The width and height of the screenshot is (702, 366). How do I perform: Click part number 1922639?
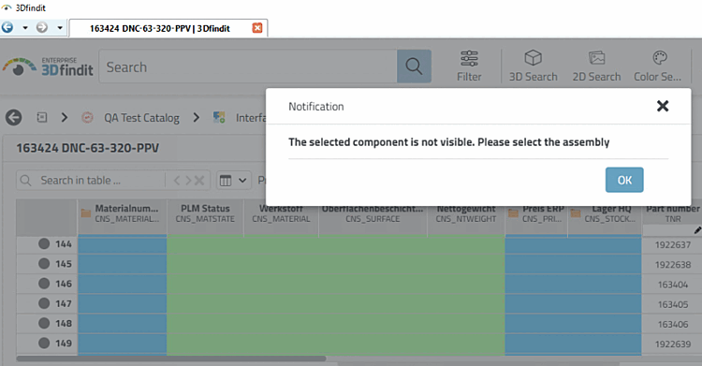(672, 344)
